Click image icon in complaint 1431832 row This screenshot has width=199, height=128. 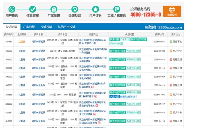[97, 105]
